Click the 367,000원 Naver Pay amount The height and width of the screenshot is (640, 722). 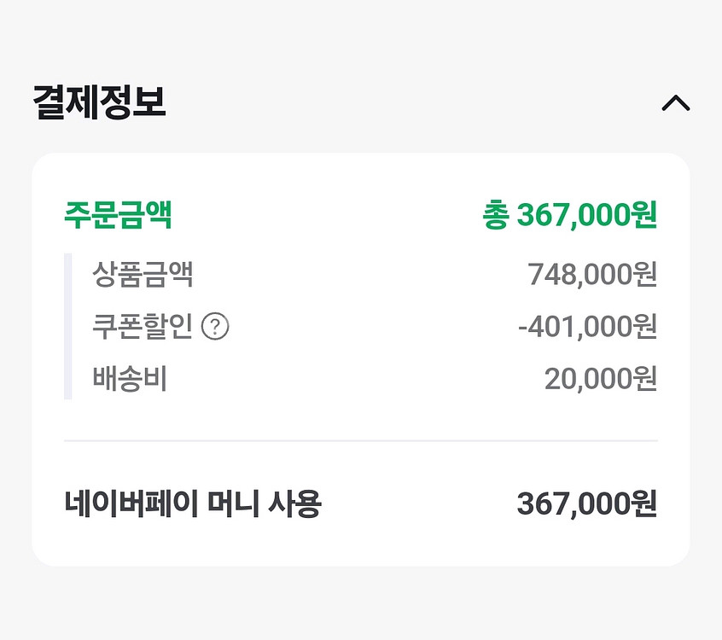587,504
